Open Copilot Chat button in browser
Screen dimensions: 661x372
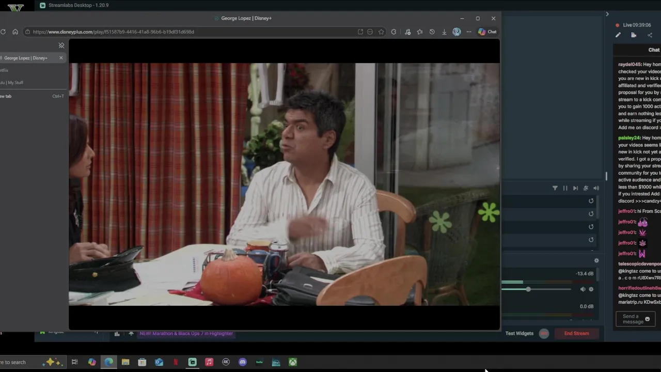pyautogui.click(x=487, y=32)
